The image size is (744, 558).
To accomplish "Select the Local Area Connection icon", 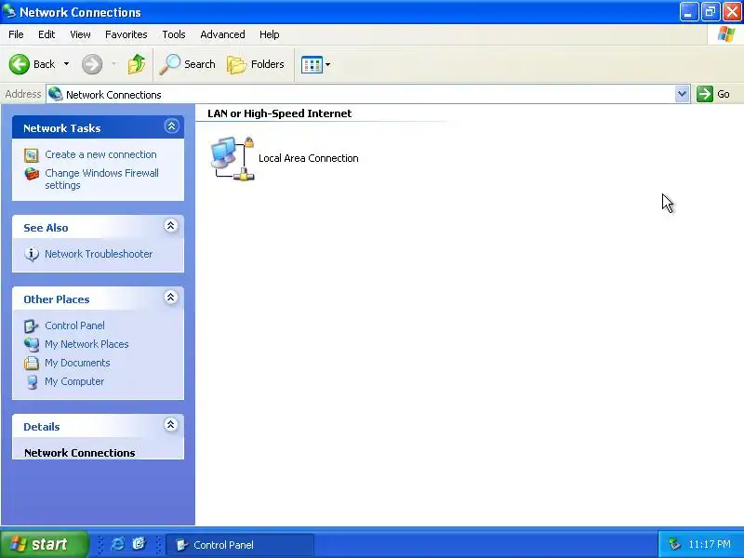I will tap(232, 158).
